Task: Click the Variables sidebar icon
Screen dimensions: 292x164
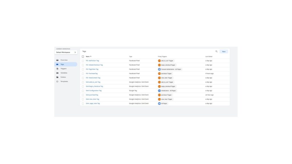Action: [x=57, y=73]
